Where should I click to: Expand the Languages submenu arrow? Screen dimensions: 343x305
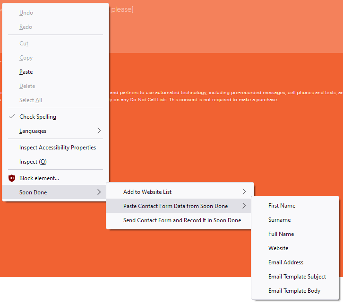99,131
